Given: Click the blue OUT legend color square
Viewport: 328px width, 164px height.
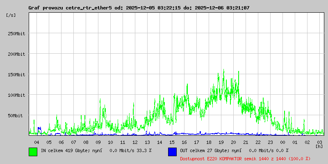Looking at the screenshot, I should click(x=172, y=151).
